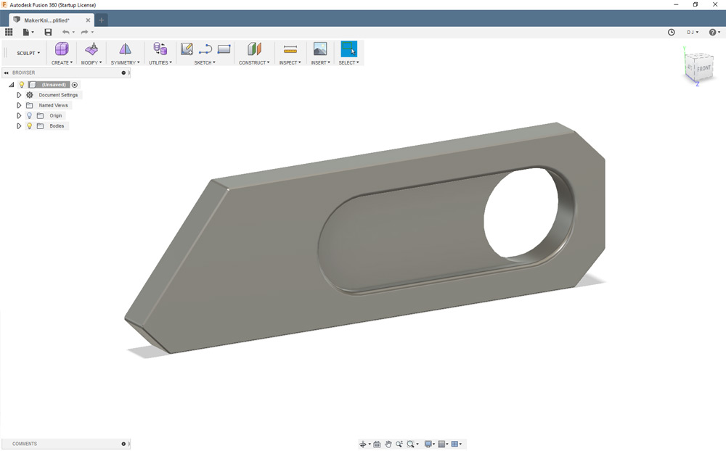Open the job status clock icon

point(671,32)
